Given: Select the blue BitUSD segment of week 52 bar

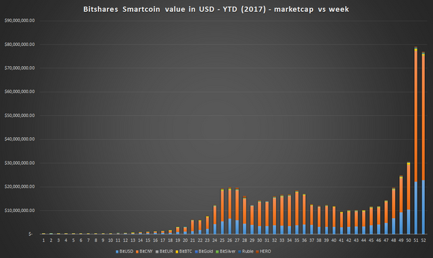Looking at the screenshot, I should pyautogui.click(x=424, y=207).
